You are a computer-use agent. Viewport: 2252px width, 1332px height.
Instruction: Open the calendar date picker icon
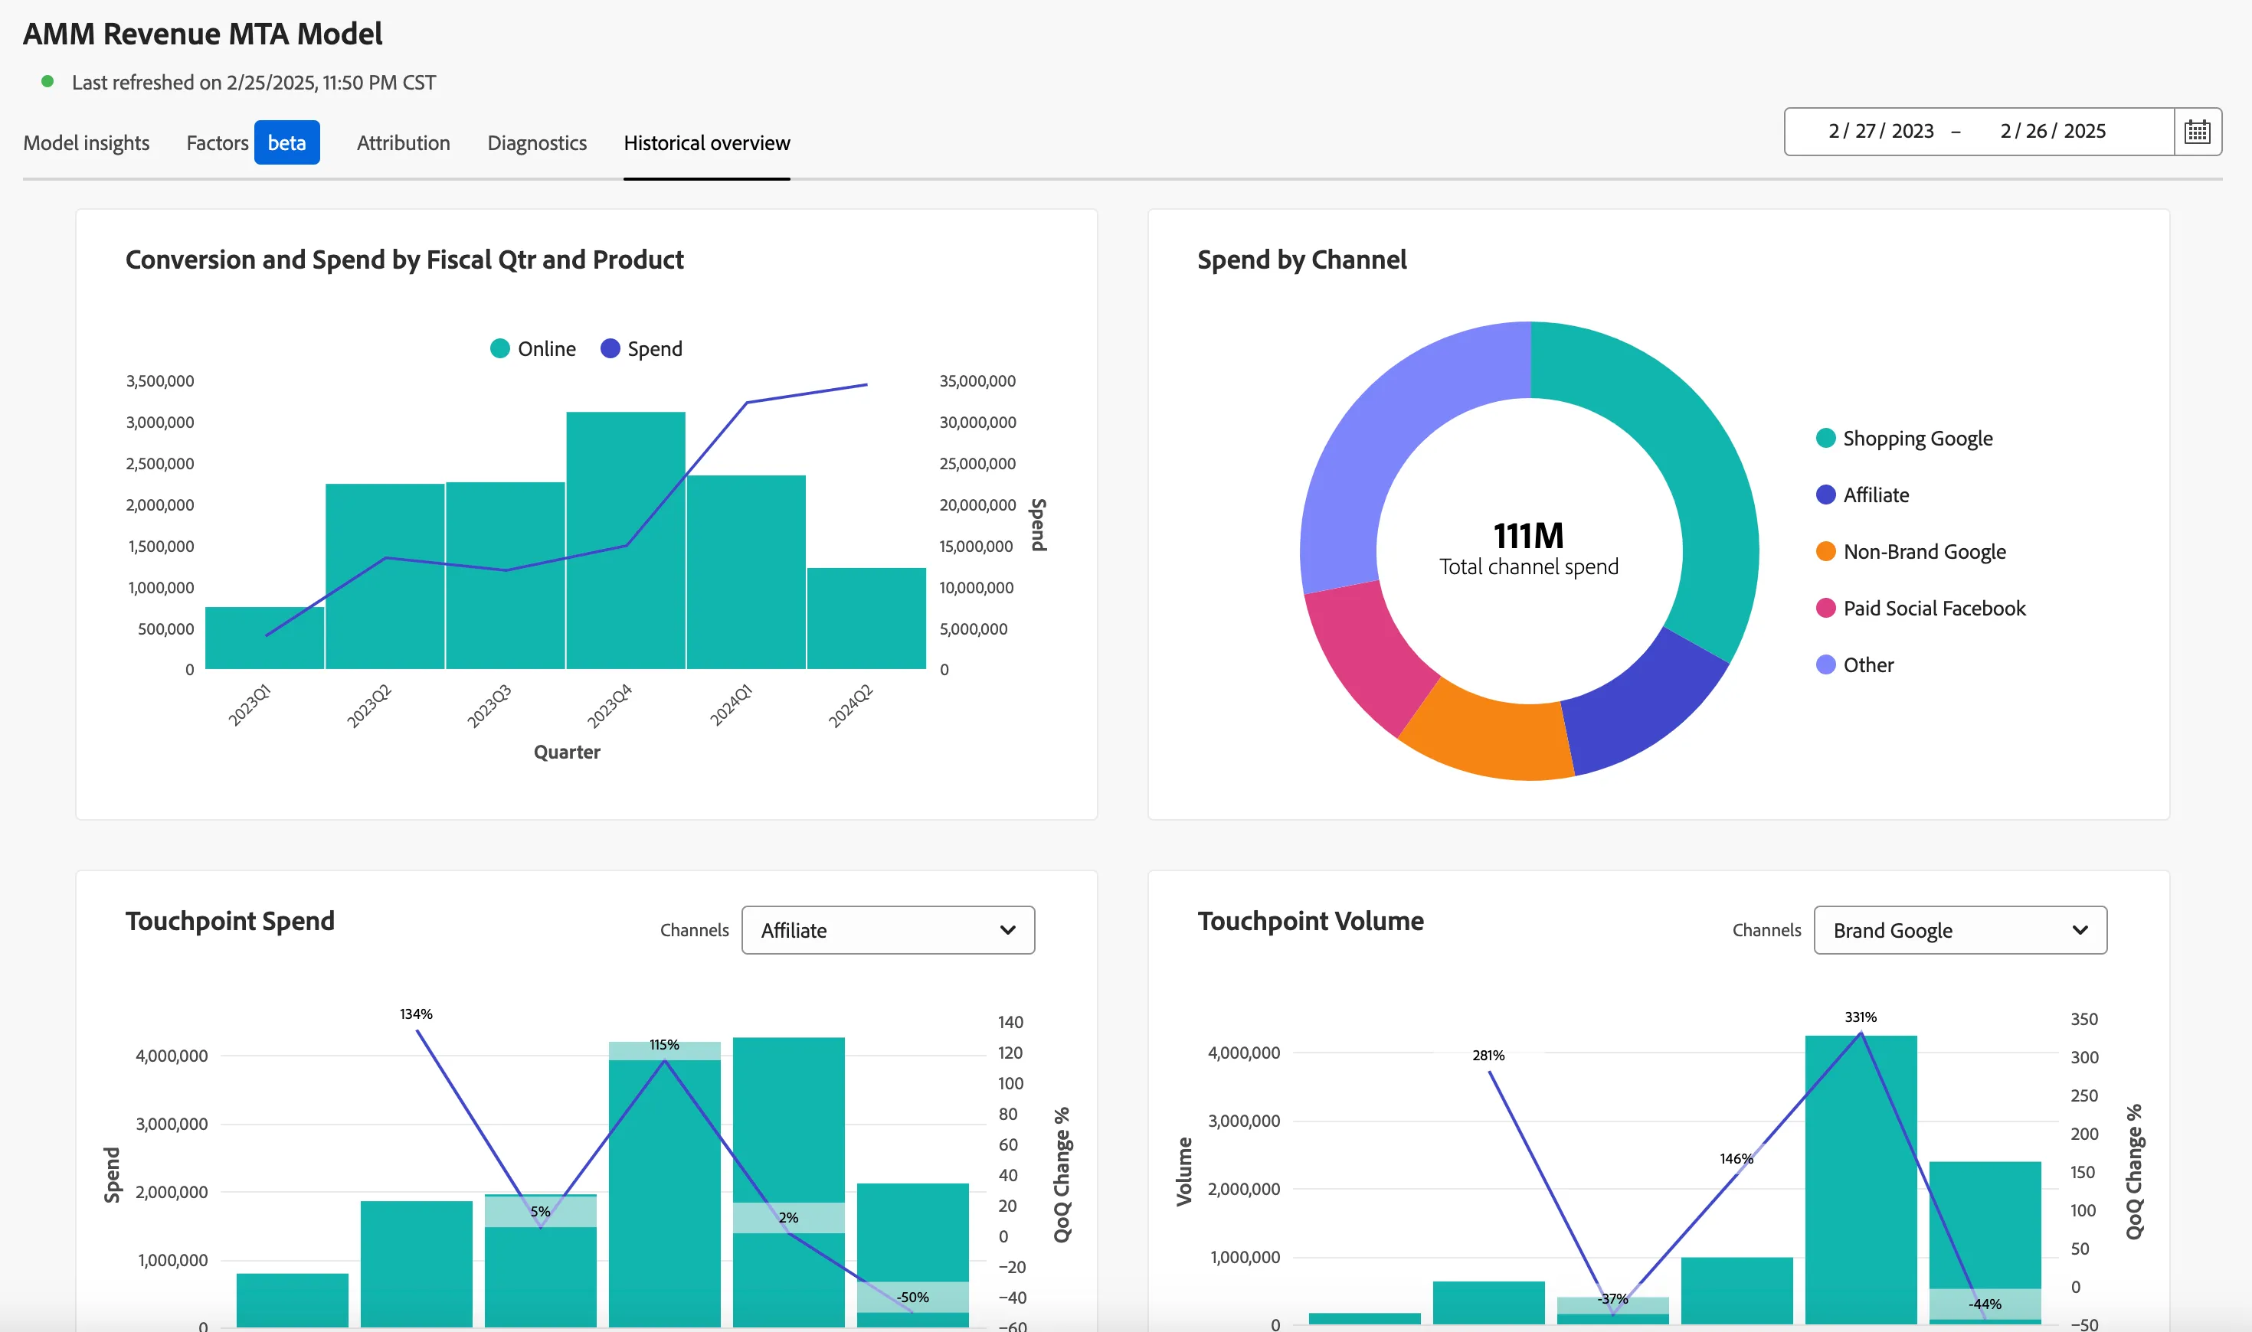(x=2197, y=132)
